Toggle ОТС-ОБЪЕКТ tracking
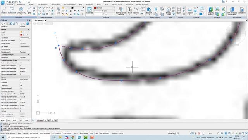The width and height of the screenshot is (248, 140). [x=57, y=133]
